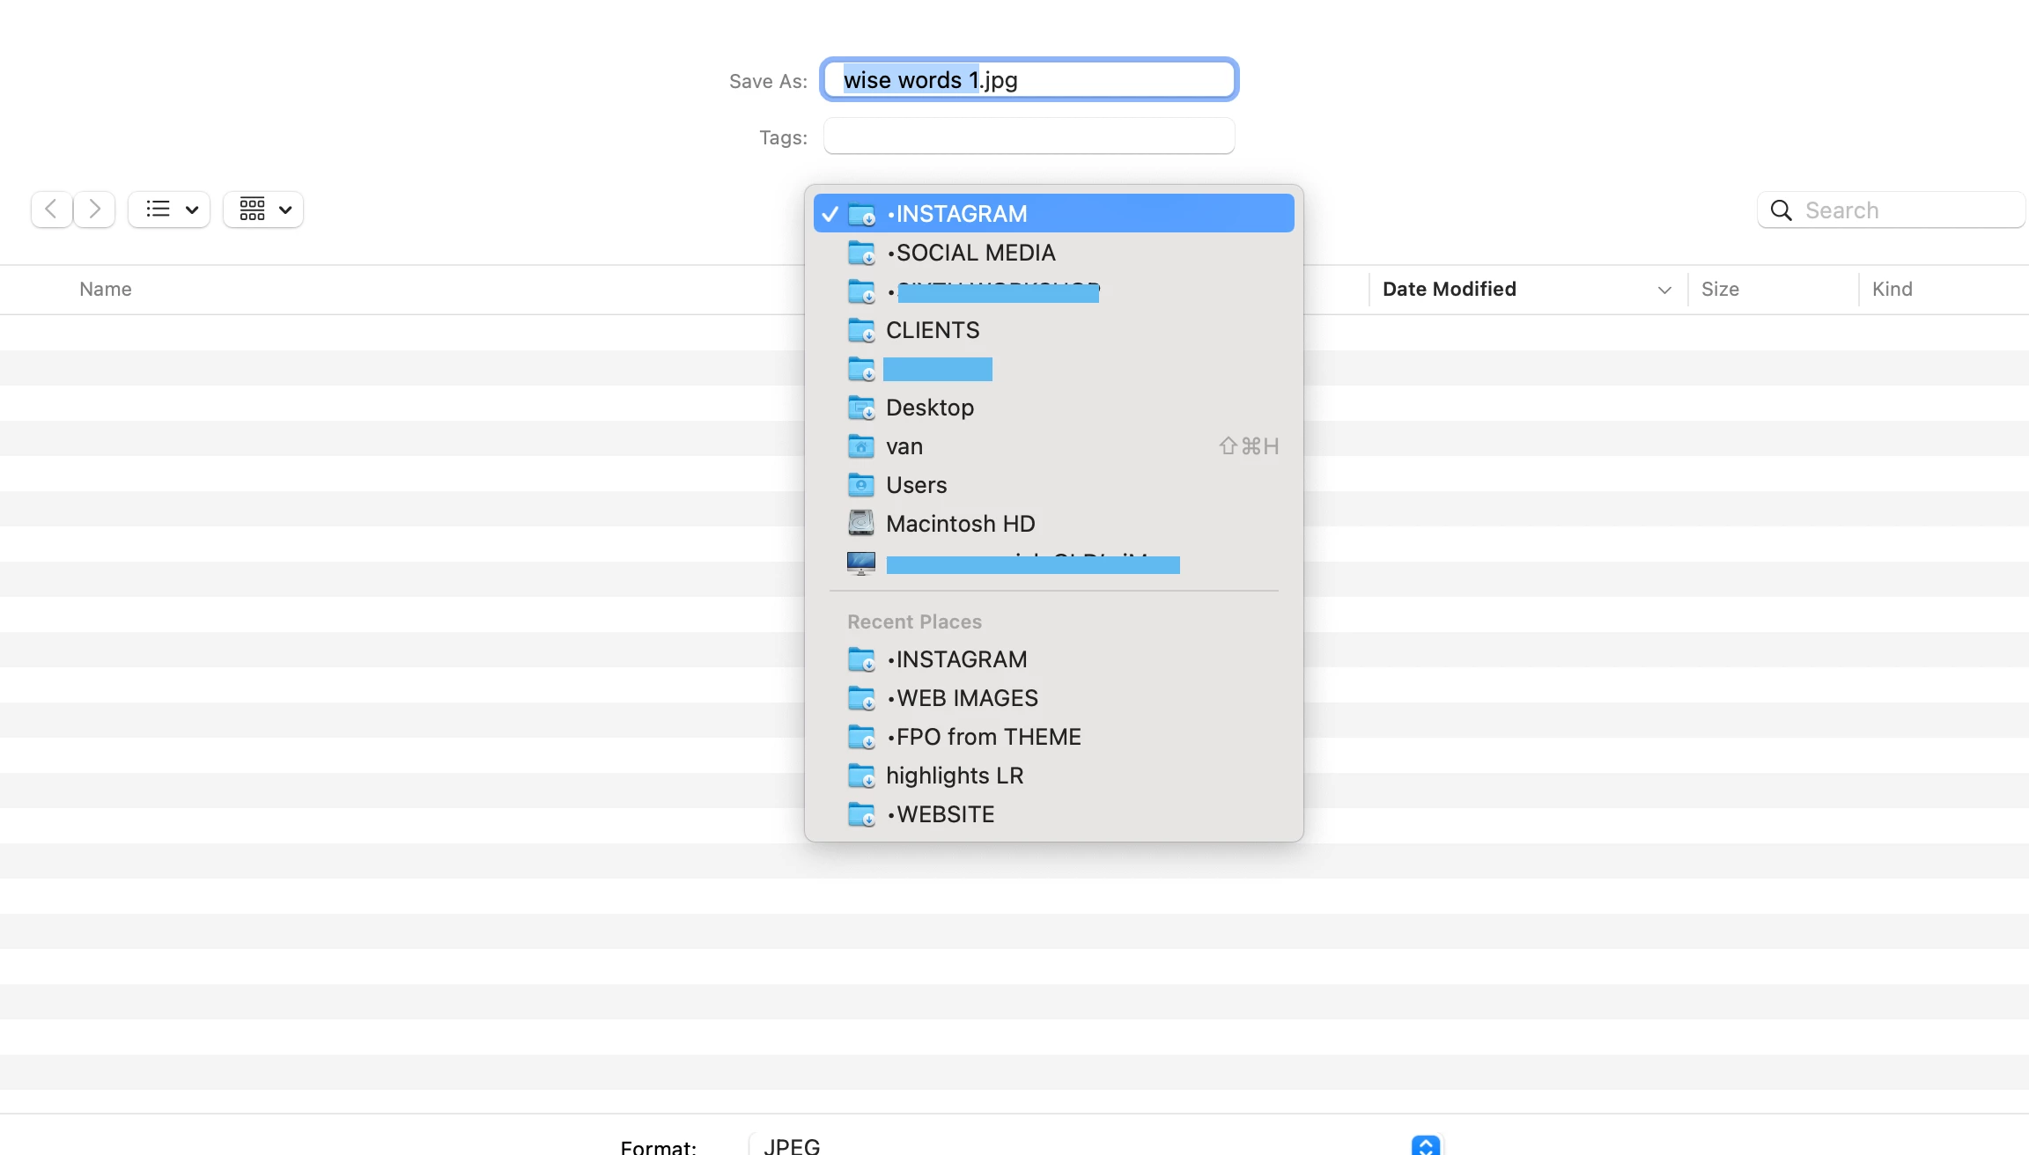2029x1155 pixels.
Task: Pick highlights LR from Recent Places
Action: 954,776
